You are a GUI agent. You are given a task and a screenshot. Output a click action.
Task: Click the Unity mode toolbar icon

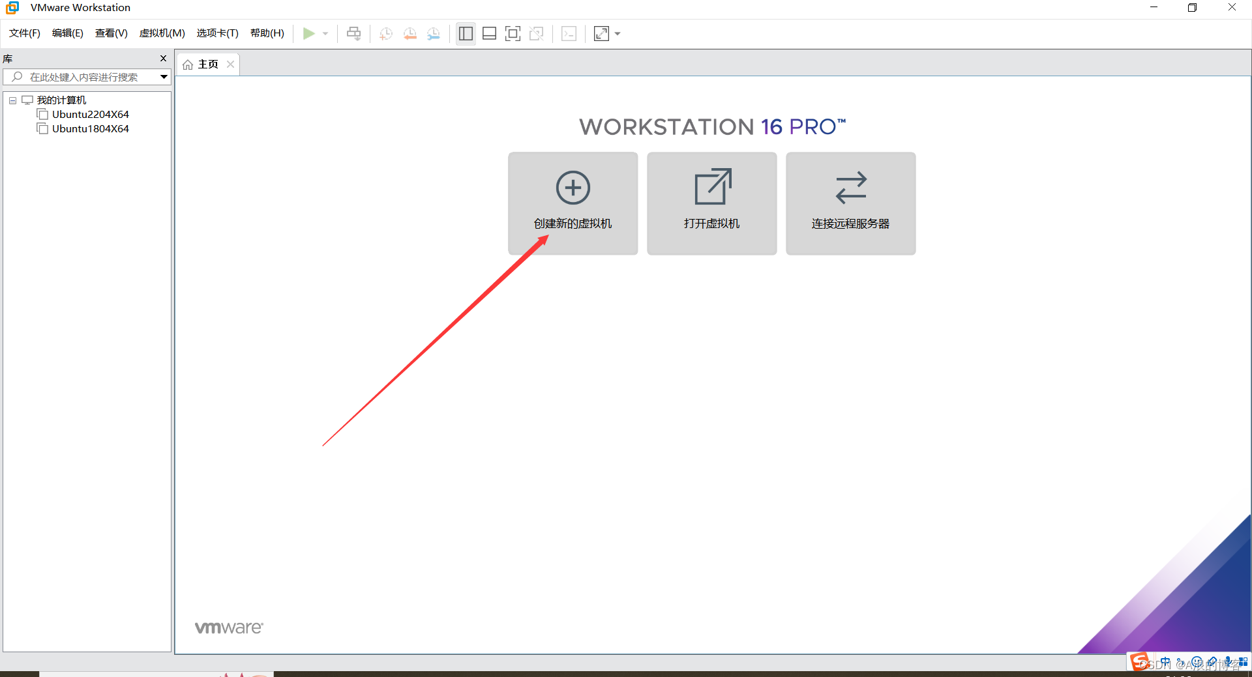536,33
